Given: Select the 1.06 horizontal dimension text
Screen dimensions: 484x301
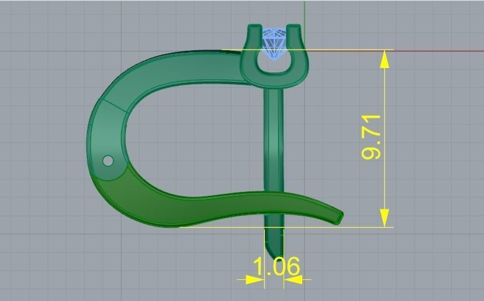Looking at the screenshot, I should (x=276, y=266).
